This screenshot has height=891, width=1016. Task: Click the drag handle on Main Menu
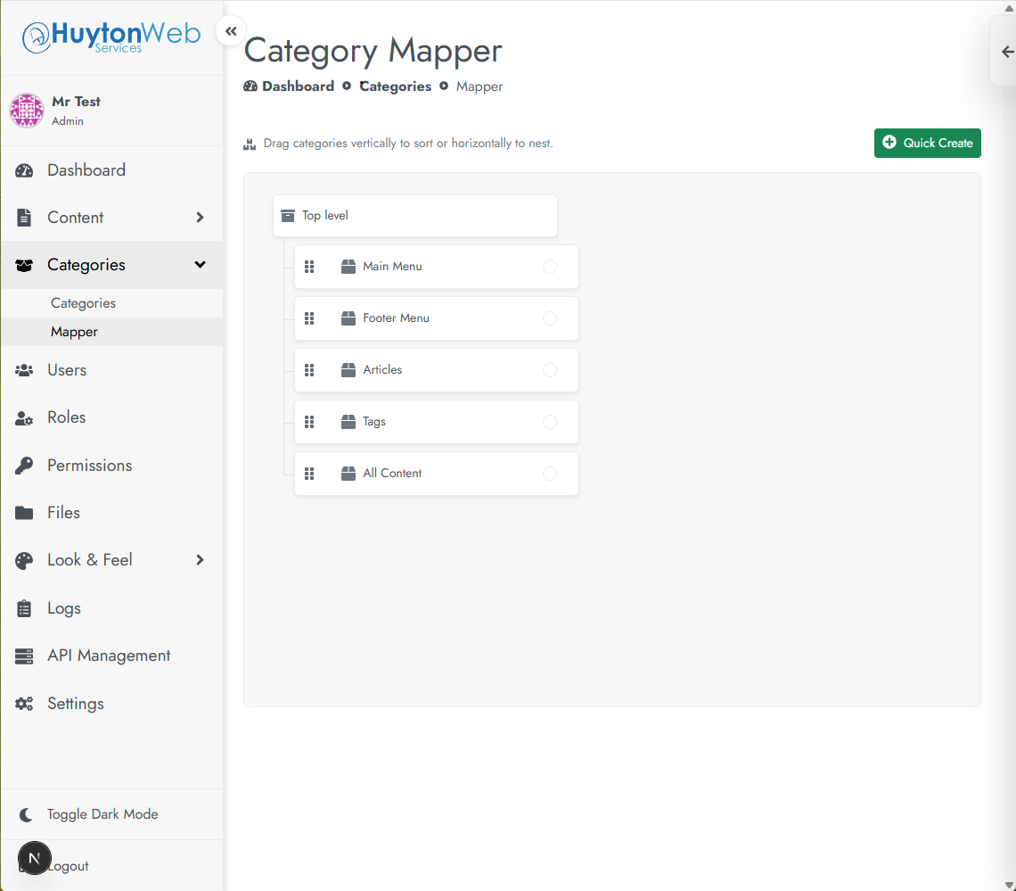pyautogui.click(x=309, y=267)
